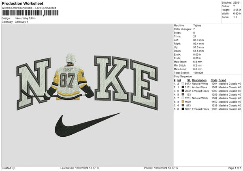Select the embroidered letter K in the design

[112, 78]
